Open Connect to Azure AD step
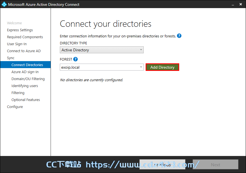246x173 pixels. (24, 51)
